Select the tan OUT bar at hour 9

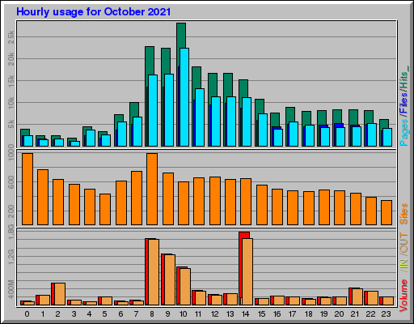[170, 280]
